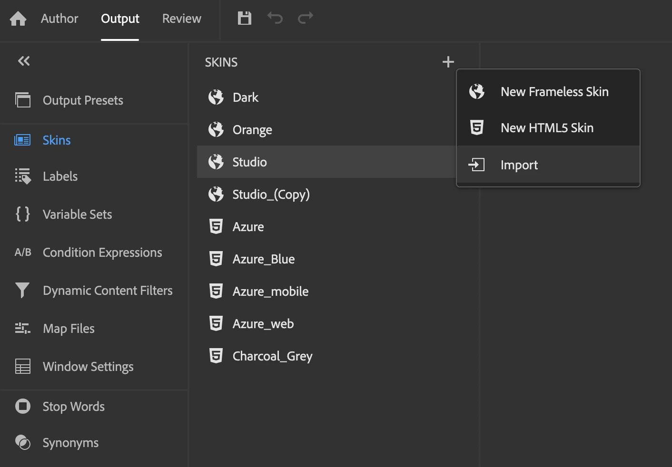672x467 pixels.
Task: Collapse the left sidebar panel
Action: 24,61
